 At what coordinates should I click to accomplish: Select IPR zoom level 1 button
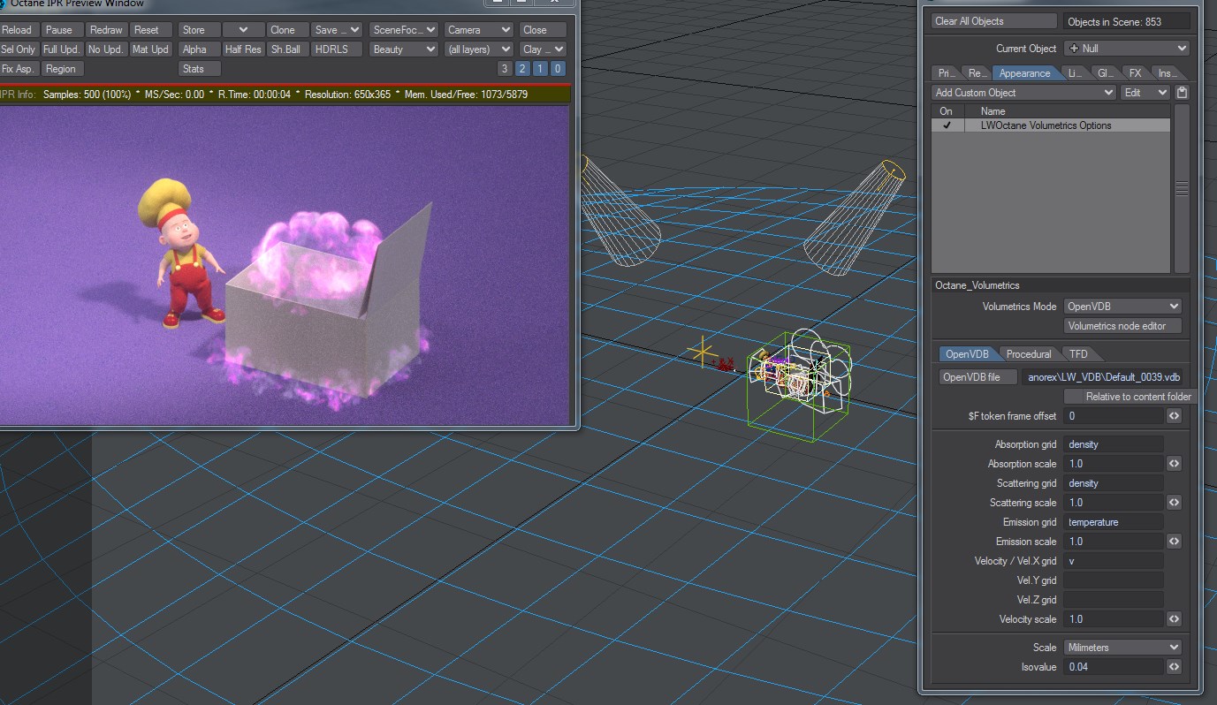[540, 69]
